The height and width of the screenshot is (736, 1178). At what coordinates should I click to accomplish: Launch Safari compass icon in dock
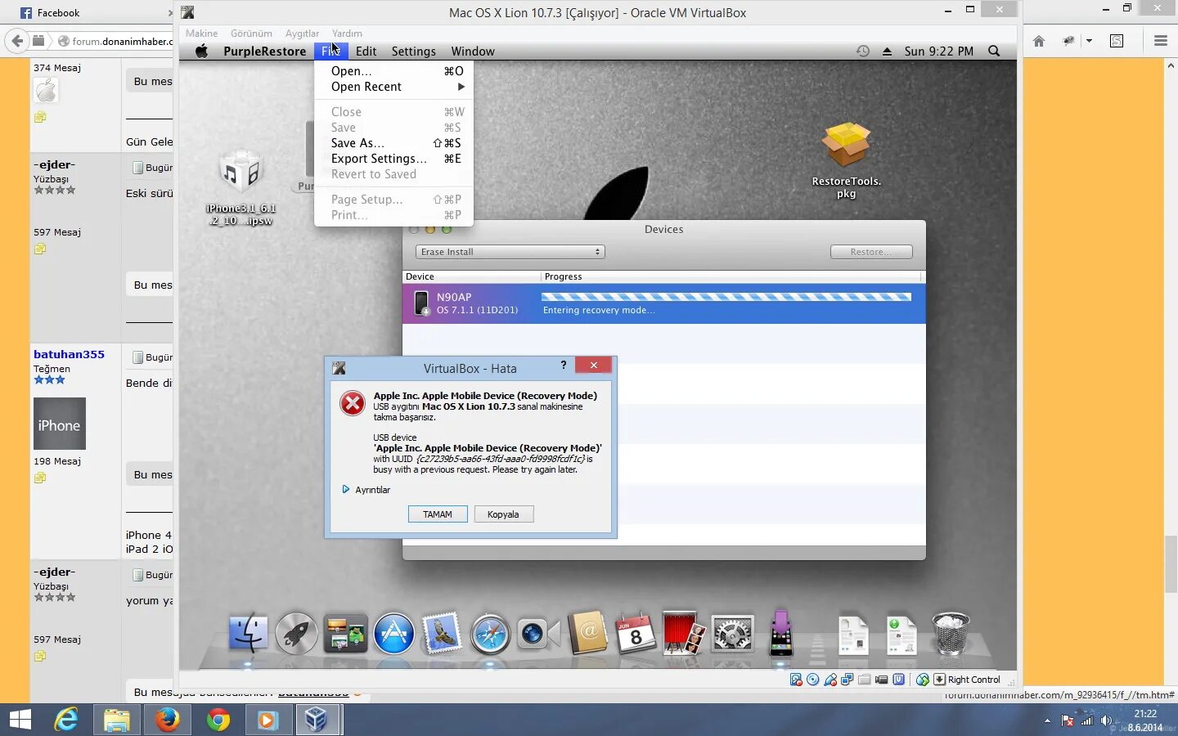coord(490,634)
